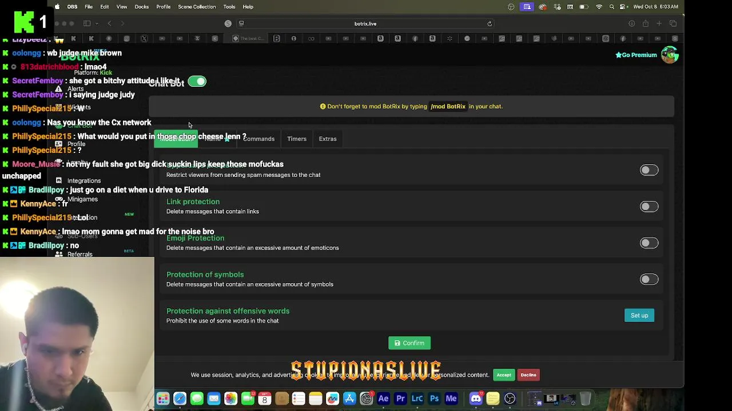This screenshot has height=411, width=732.
Task: Open Safari tab overview icon
Action: (673, 23)
